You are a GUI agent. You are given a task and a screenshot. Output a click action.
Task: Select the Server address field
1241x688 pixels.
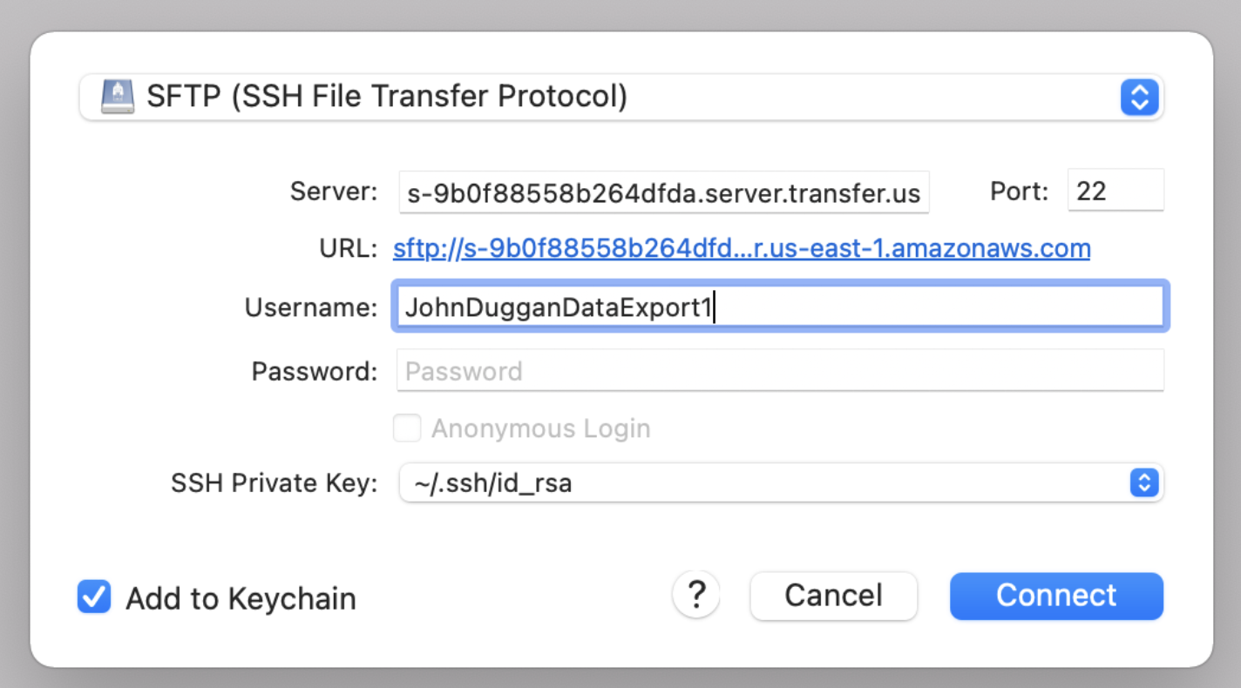pyautogui.click(x=662, y=192)
